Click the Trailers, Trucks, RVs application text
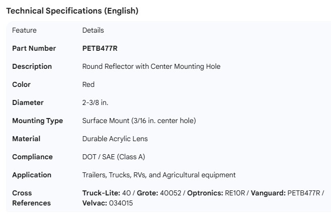 click(x=159, y=175)
